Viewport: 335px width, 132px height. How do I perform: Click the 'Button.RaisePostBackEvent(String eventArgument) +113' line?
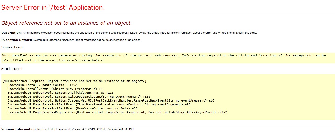point(79,97)
